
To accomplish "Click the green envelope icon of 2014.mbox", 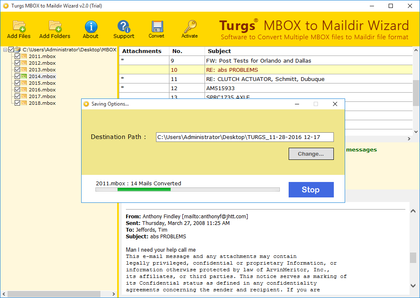I will tap(24, 76).
